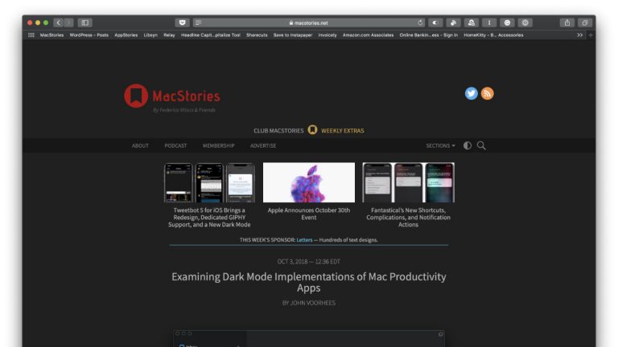Screen dimensions: 618x347
Task: Open the Invoicely bookmark
Action: tap(328, 35)
